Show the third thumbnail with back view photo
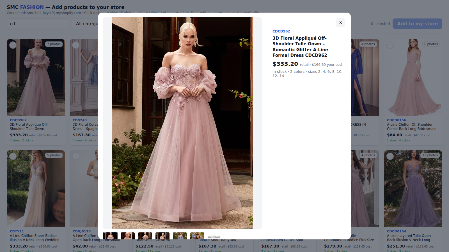This screenshot has width=449, height=252. [145, 236]
